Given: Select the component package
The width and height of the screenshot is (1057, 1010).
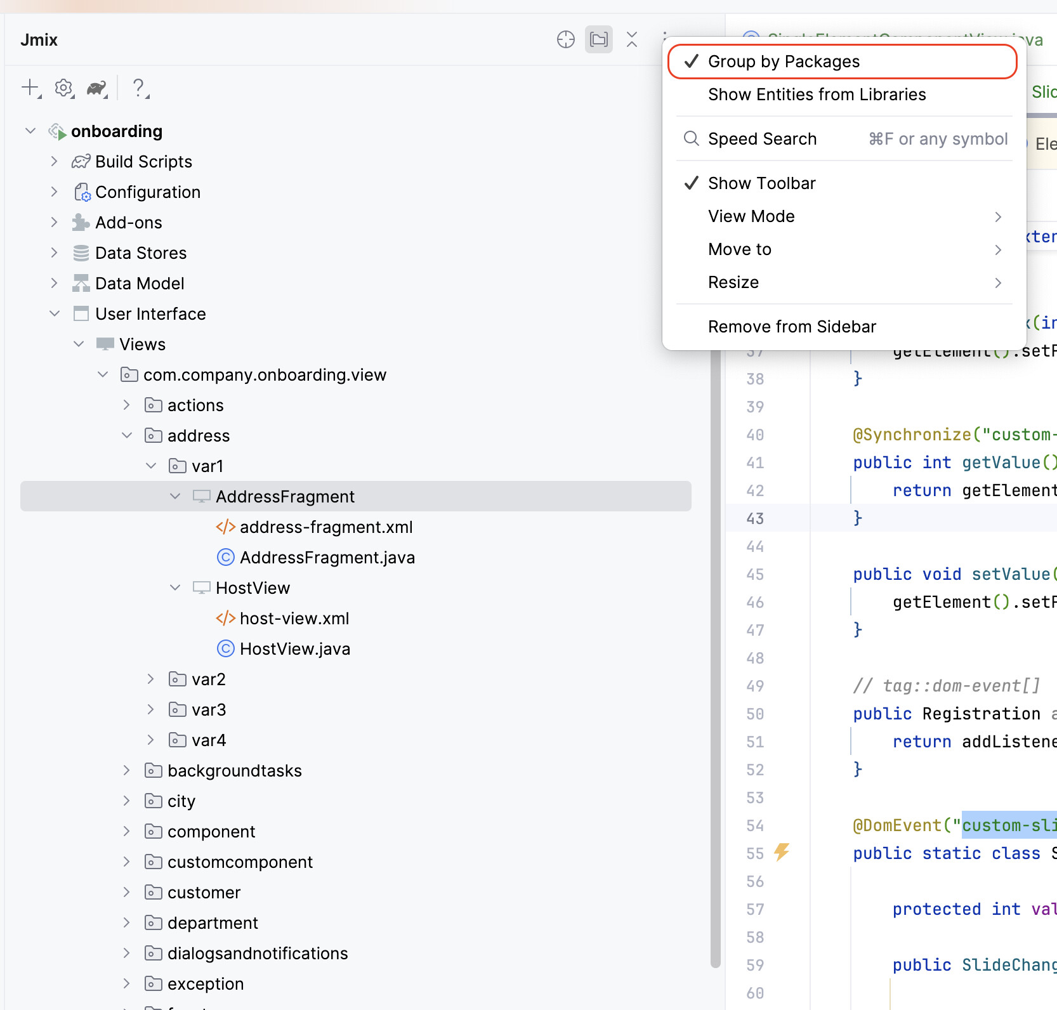Looking at the screenshot, I should tap(356, 832).
